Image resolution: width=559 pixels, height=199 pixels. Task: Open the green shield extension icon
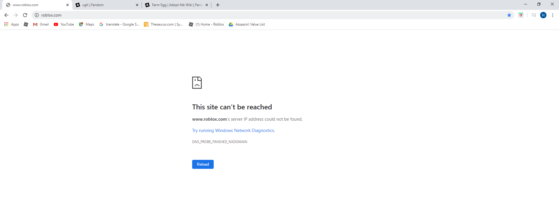pos(521,15)
